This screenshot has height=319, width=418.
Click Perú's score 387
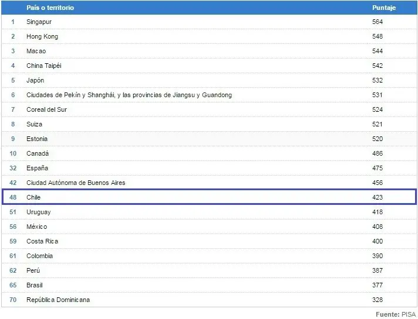tap(377, 270)
